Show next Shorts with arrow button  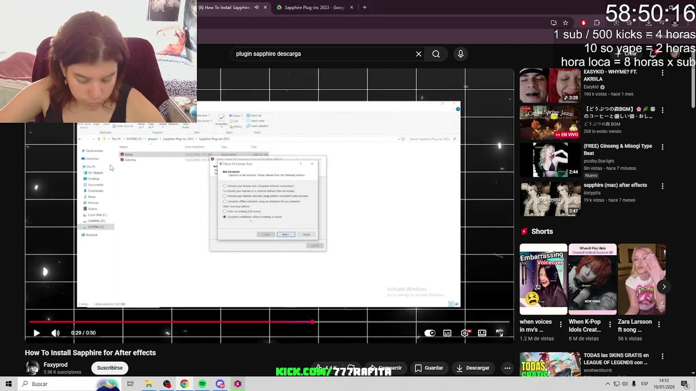coord(664,287)
